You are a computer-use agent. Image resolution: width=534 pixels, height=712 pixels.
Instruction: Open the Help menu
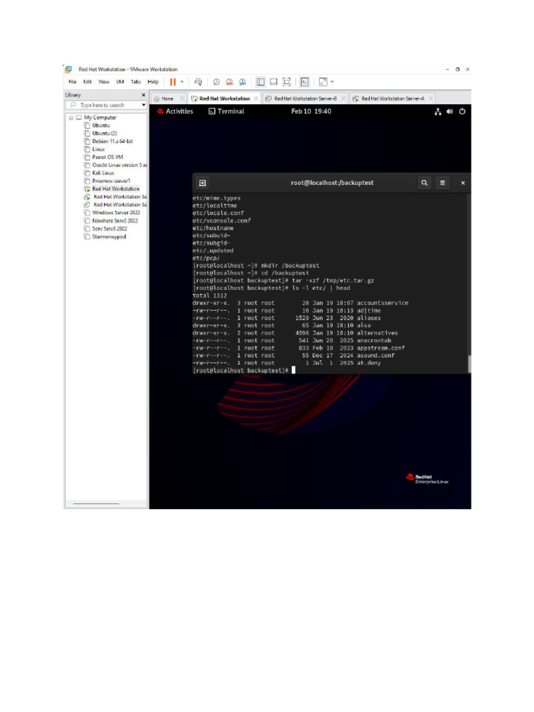pos(153,82)
